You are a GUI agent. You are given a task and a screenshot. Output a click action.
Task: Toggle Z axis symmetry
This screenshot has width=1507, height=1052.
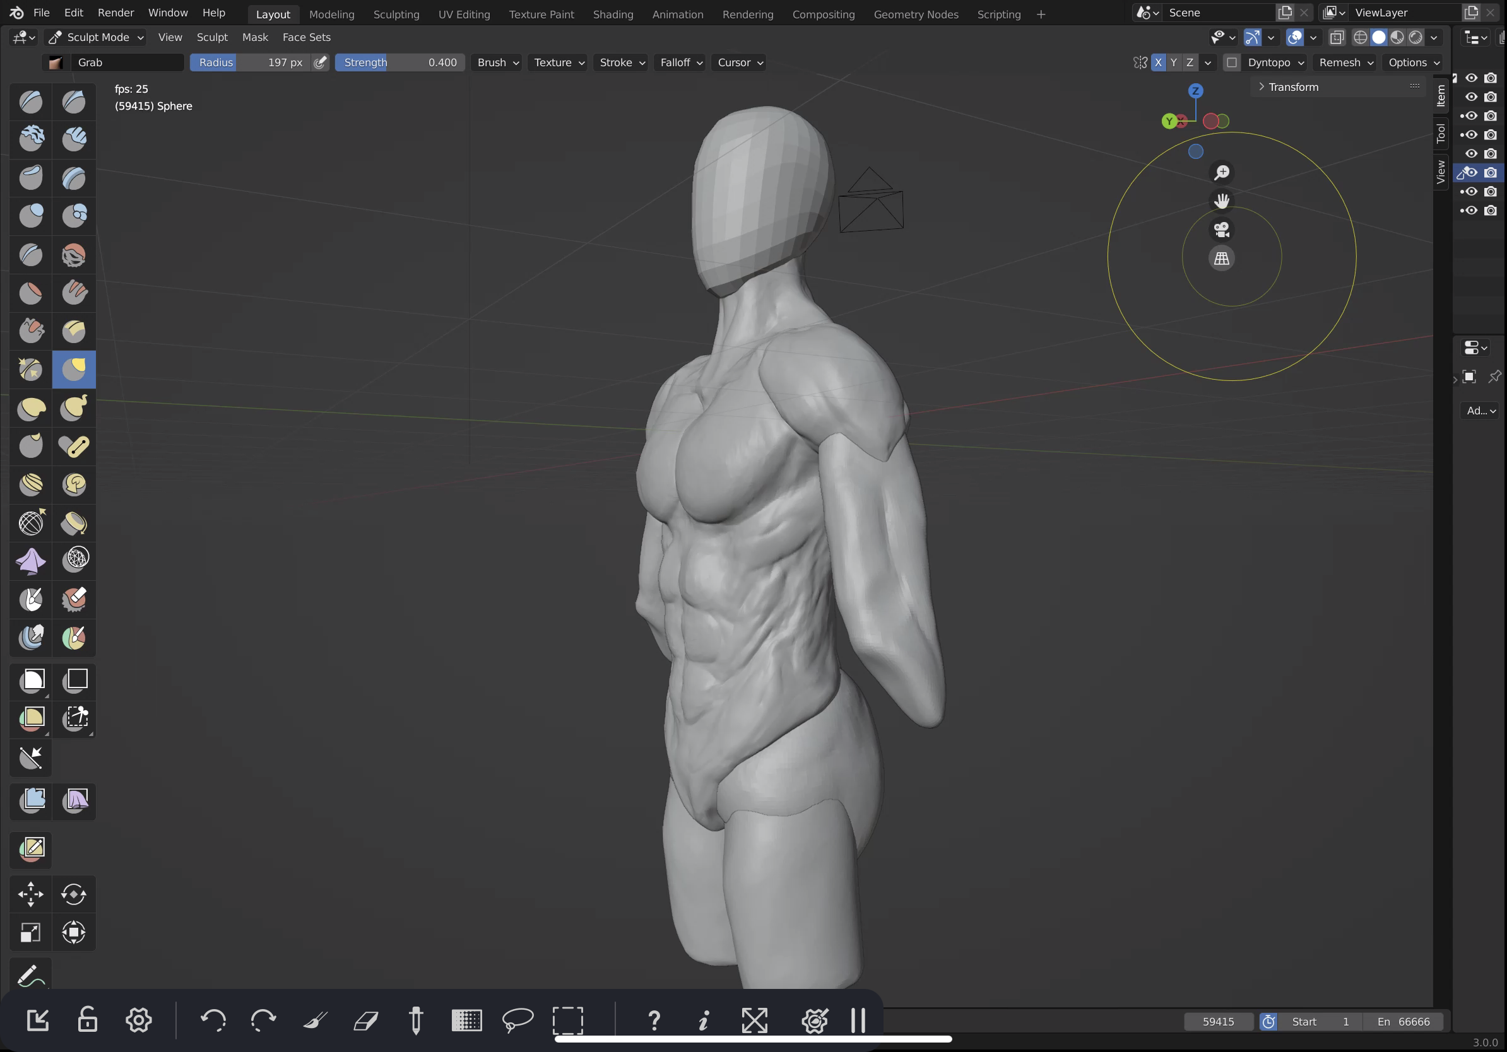pos(1190,62)
